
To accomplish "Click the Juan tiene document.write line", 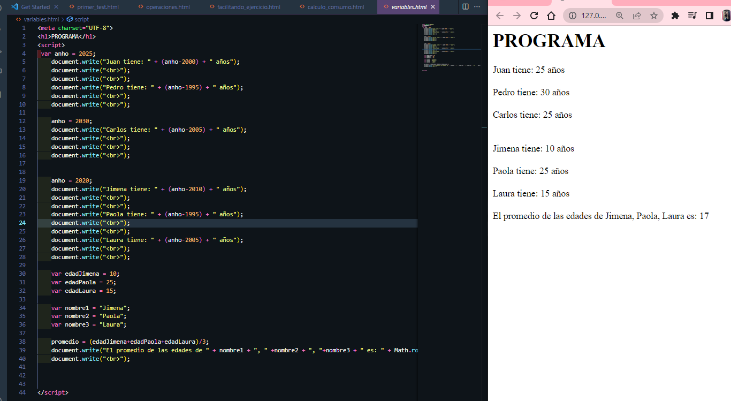I will (x=146, y=62).
